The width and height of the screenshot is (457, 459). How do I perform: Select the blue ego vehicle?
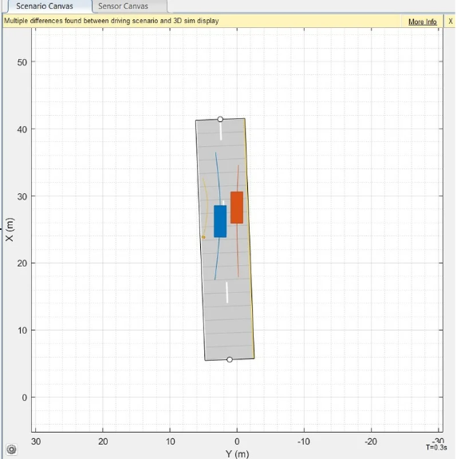click(220, 221)
